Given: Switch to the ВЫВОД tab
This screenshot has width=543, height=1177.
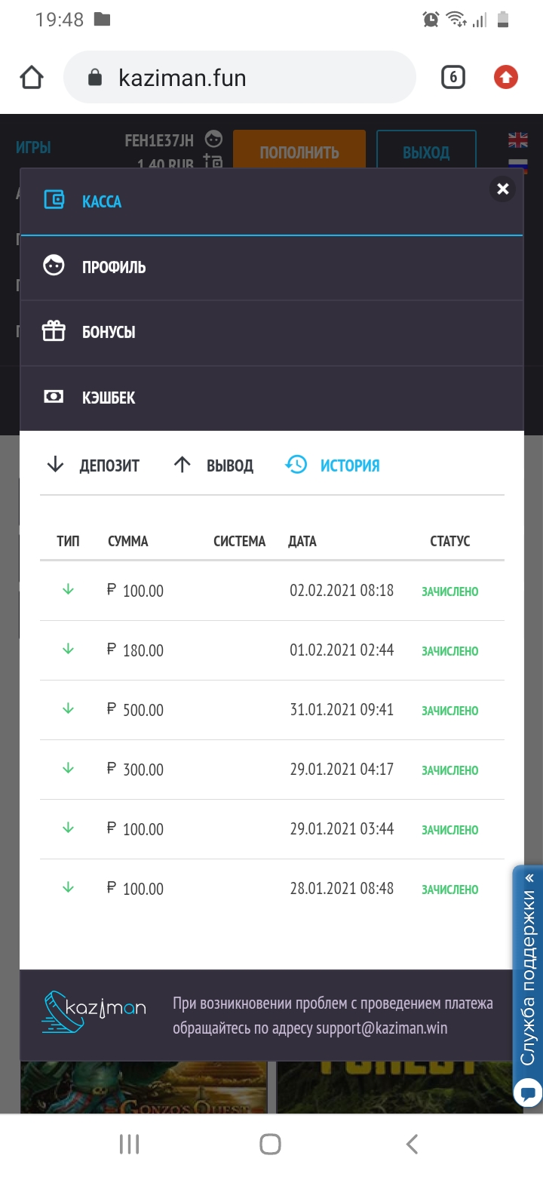Looking at the screenshot, I should (213, 466).
